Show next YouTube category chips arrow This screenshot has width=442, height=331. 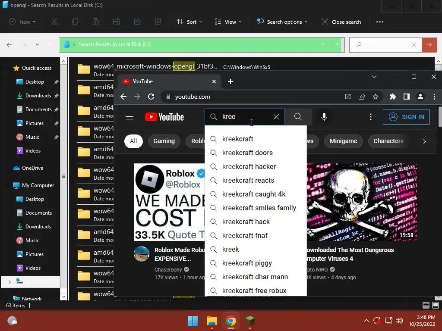click(x=425, y=141)
